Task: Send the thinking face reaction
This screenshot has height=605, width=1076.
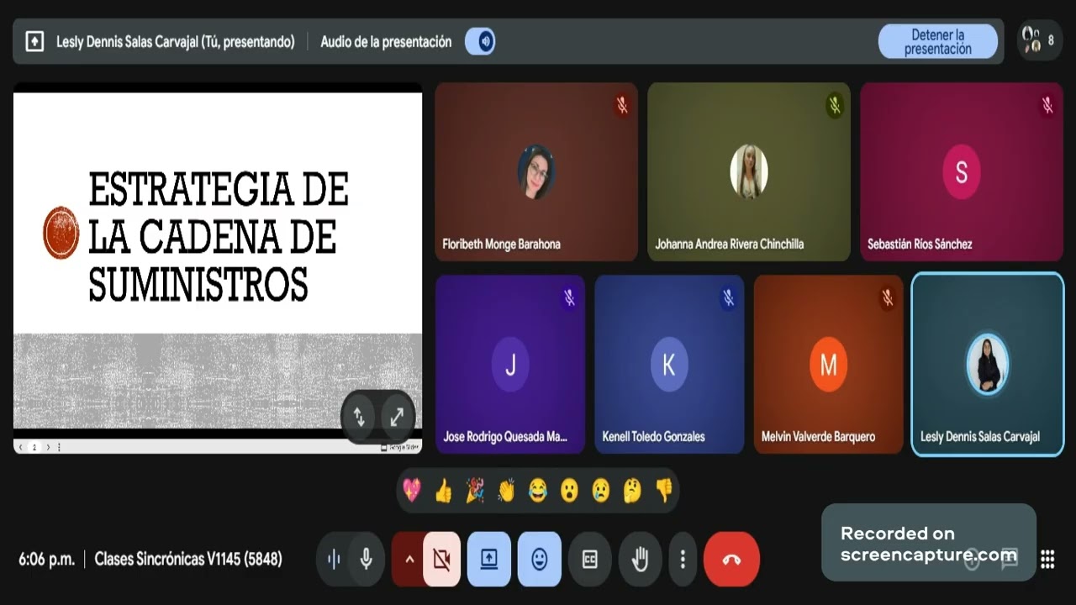Action: point(633,490)
